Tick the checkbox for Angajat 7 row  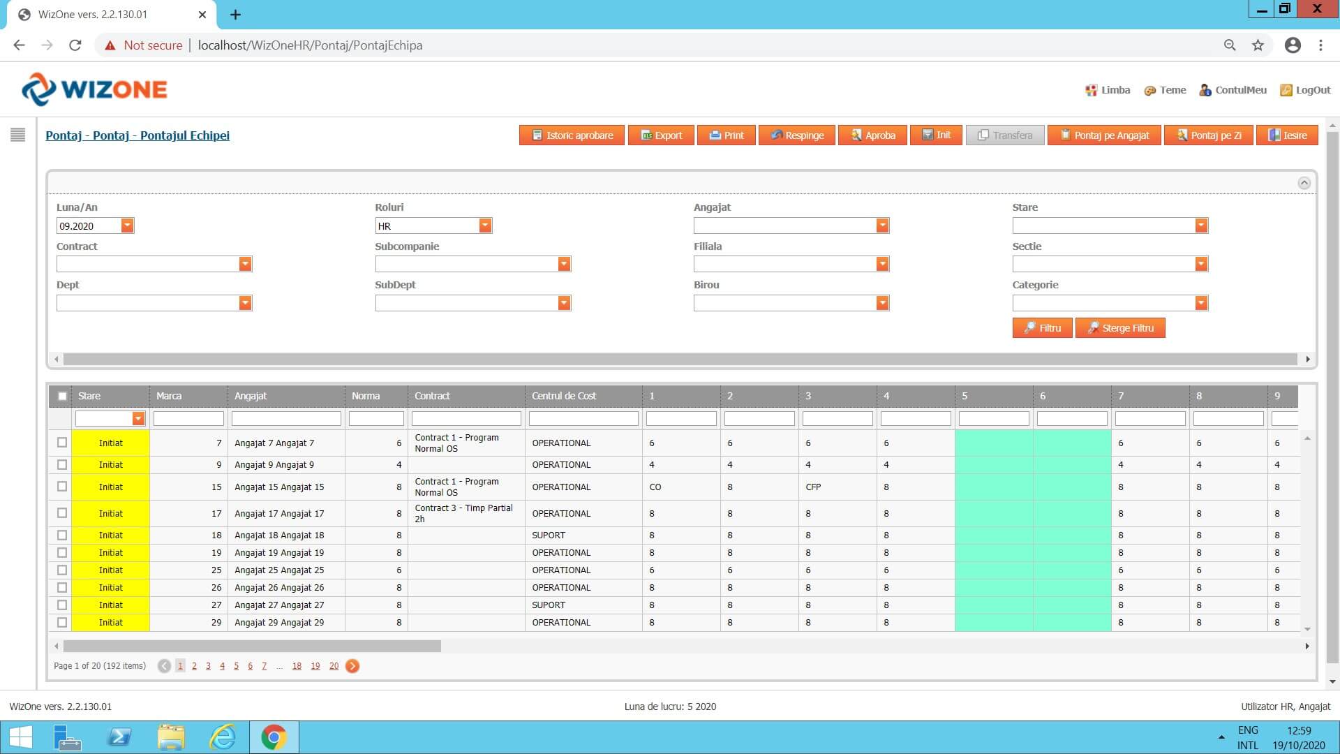(x=62, y=443)
